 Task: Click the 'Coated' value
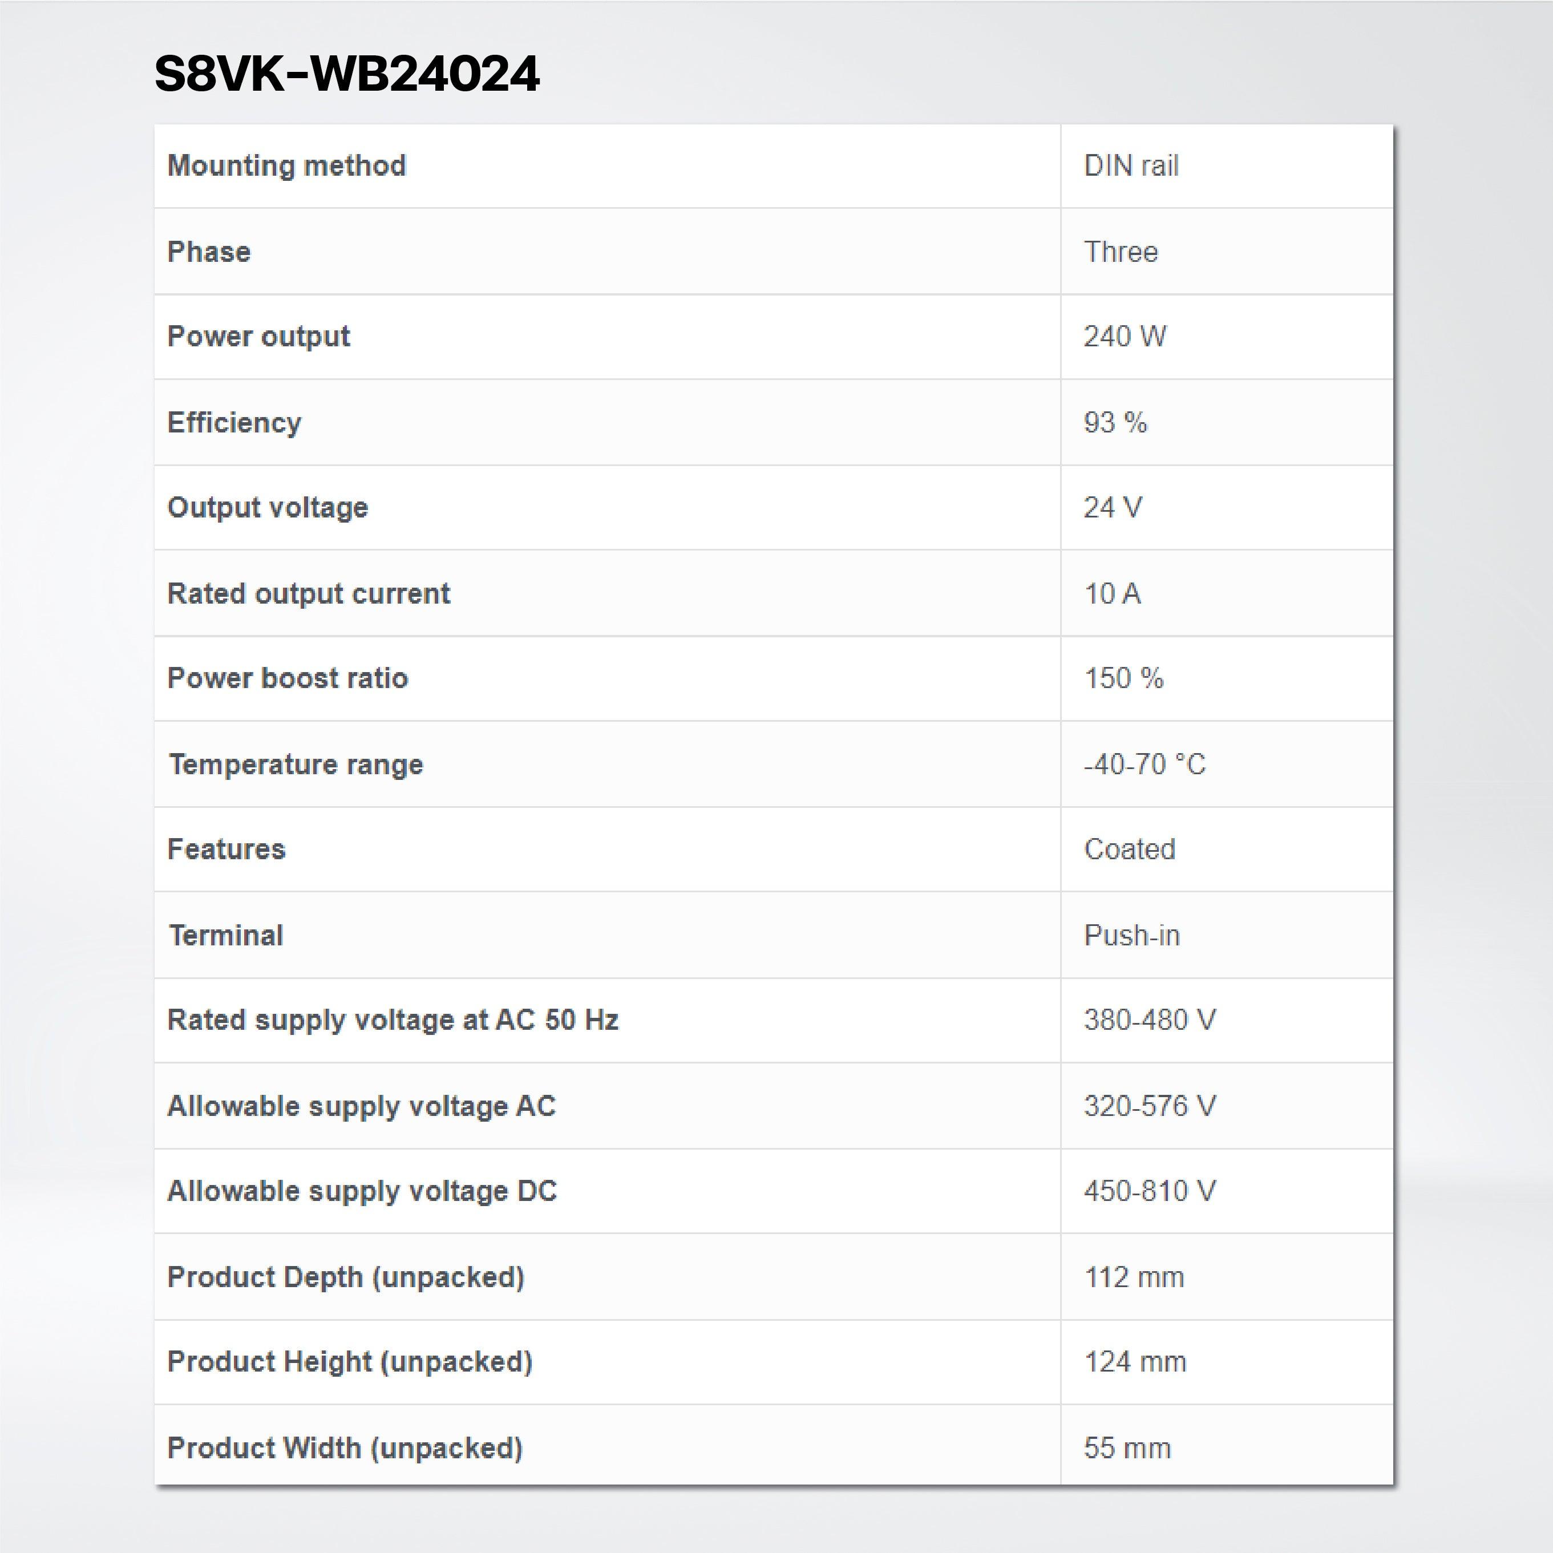(1130, 850)
